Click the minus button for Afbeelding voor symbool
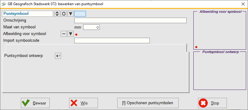This screenshot has height=110, width=248. (64, 34)
